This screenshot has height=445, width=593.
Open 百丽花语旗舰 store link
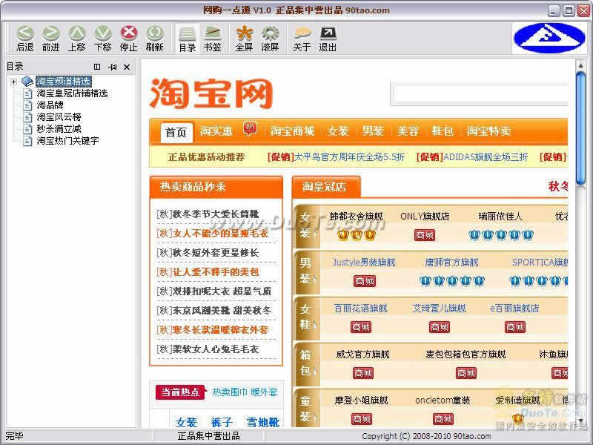361,309
